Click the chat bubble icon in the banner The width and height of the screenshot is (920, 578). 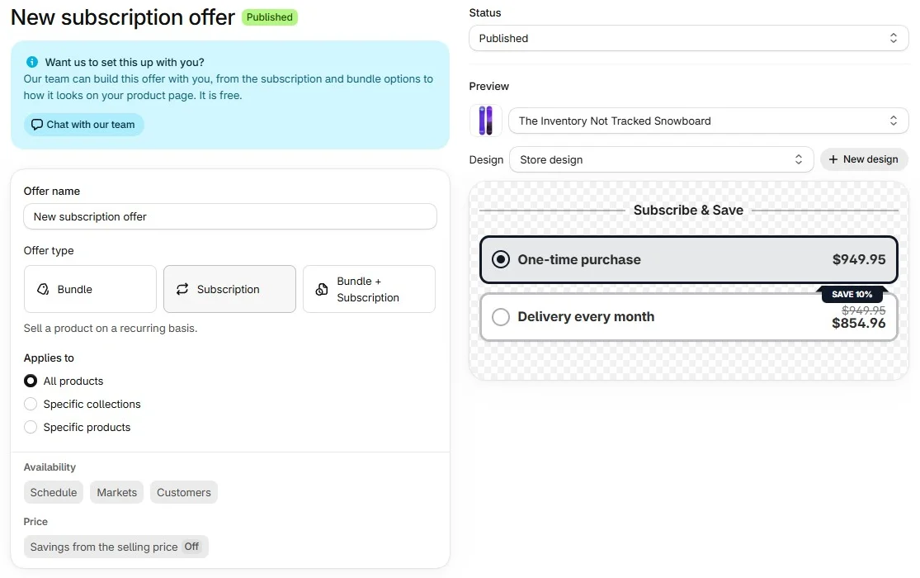pos(37,125)
